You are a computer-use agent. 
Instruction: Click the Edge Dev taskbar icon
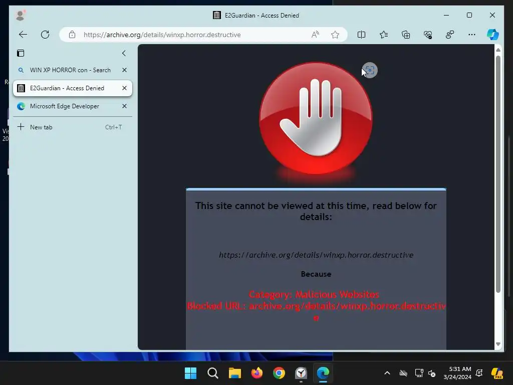coord(323,373)
